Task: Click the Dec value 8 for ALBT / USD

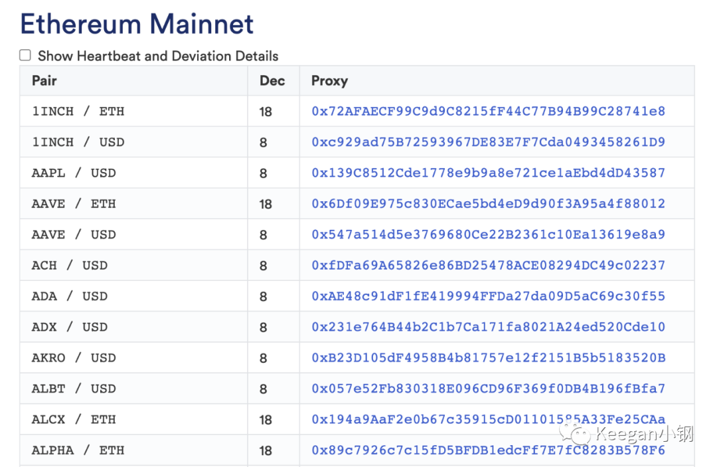Action: 264,389
